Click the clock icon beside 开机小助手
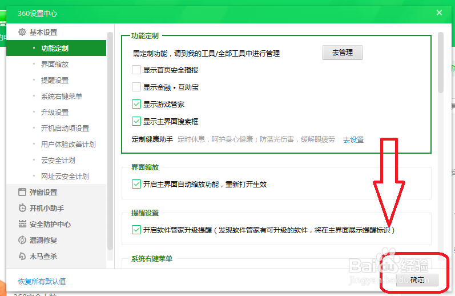 click(x=22, y=208)
